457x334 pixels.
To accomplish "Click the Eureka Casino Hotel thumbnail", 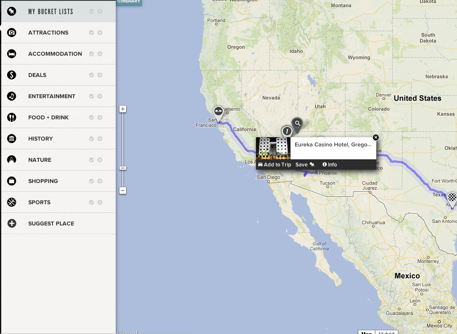I will point(273,148).
